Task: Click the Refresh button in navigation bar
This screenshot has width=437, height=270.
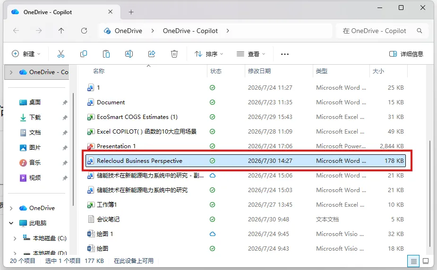Action: coord(84,31)
